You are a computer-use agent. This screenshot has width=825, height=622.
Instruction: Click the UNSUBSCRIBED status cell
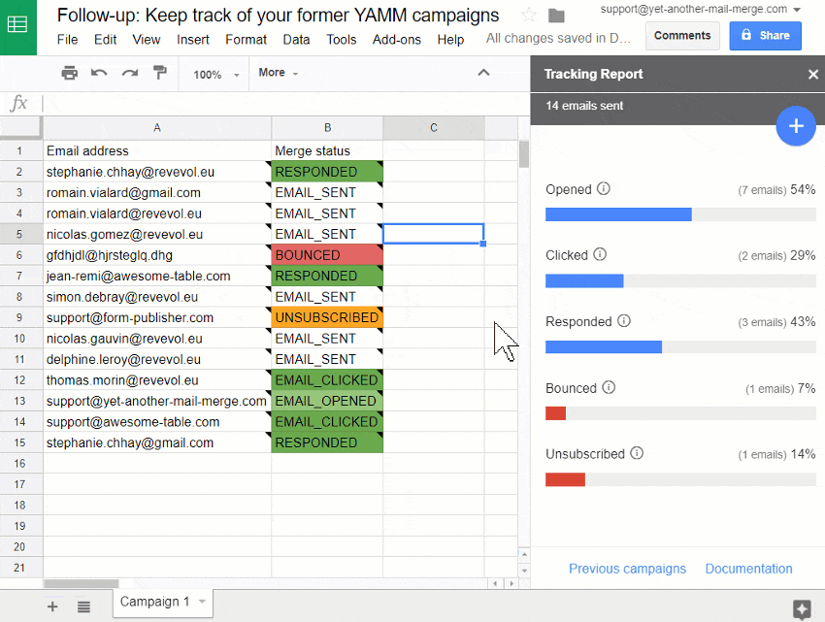(x=327, y=318)
